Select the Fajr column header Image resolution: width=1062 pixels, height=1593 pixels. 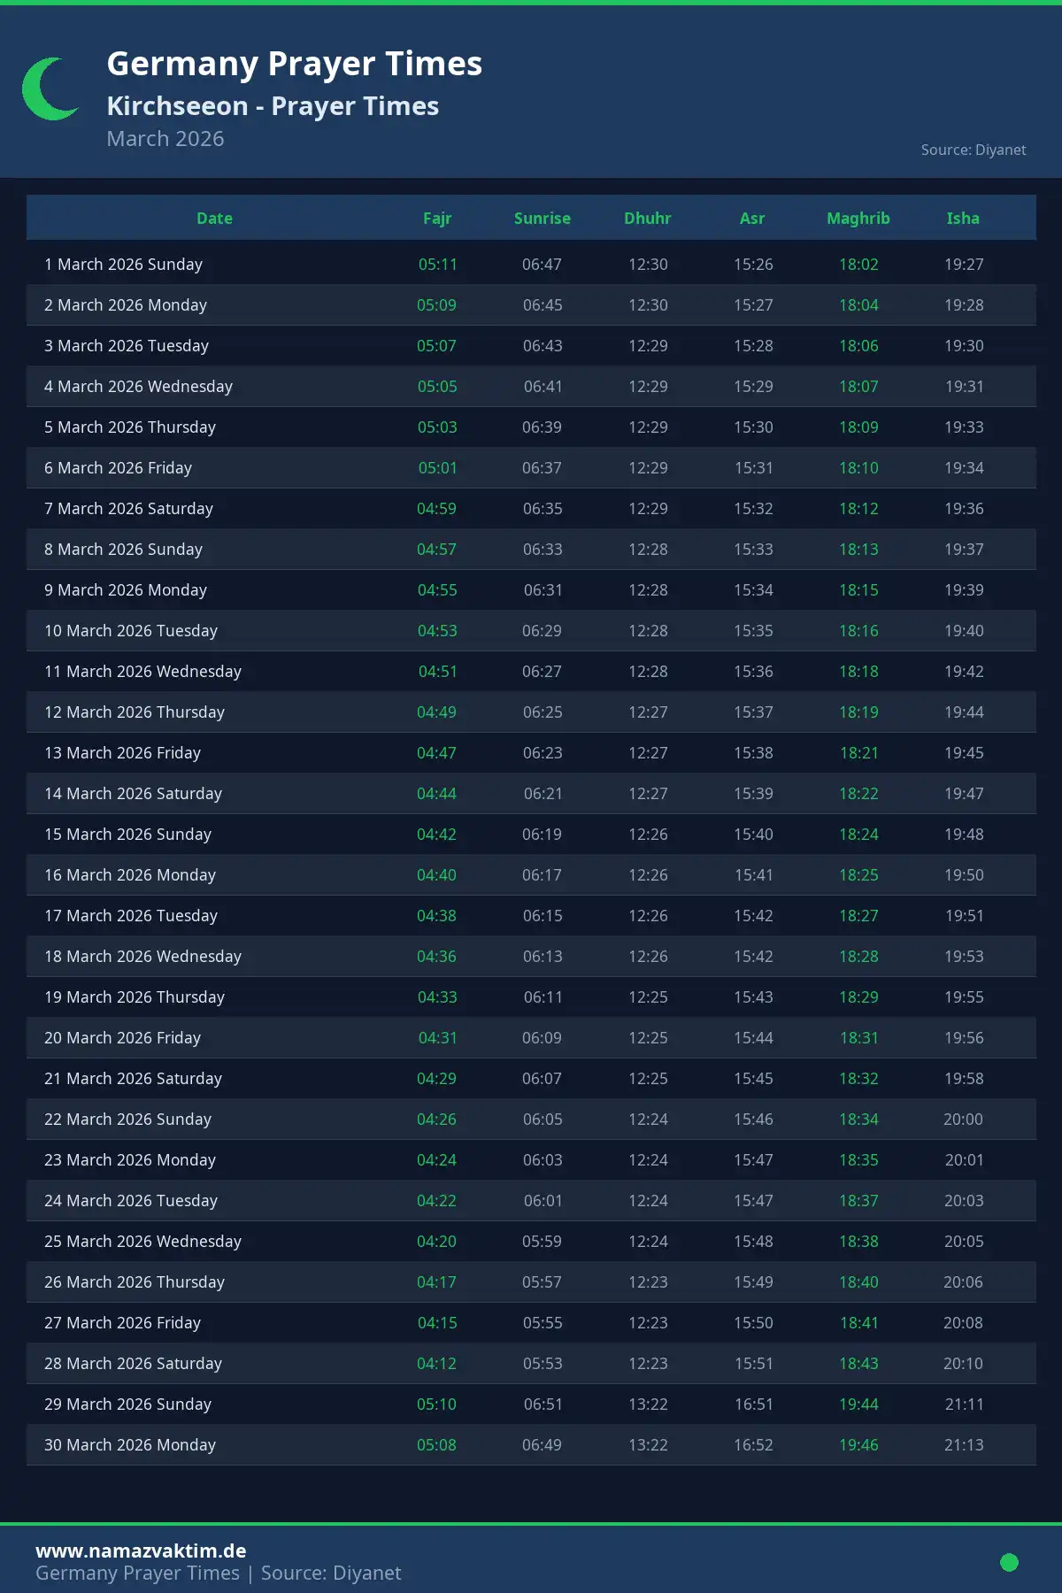pos(437,219)
